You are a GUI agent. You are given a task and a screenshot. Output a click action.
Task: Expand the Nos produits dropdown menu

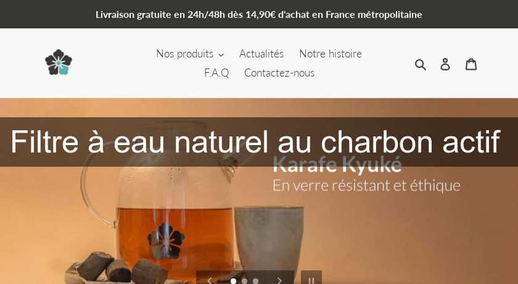(x=190, y=54)
